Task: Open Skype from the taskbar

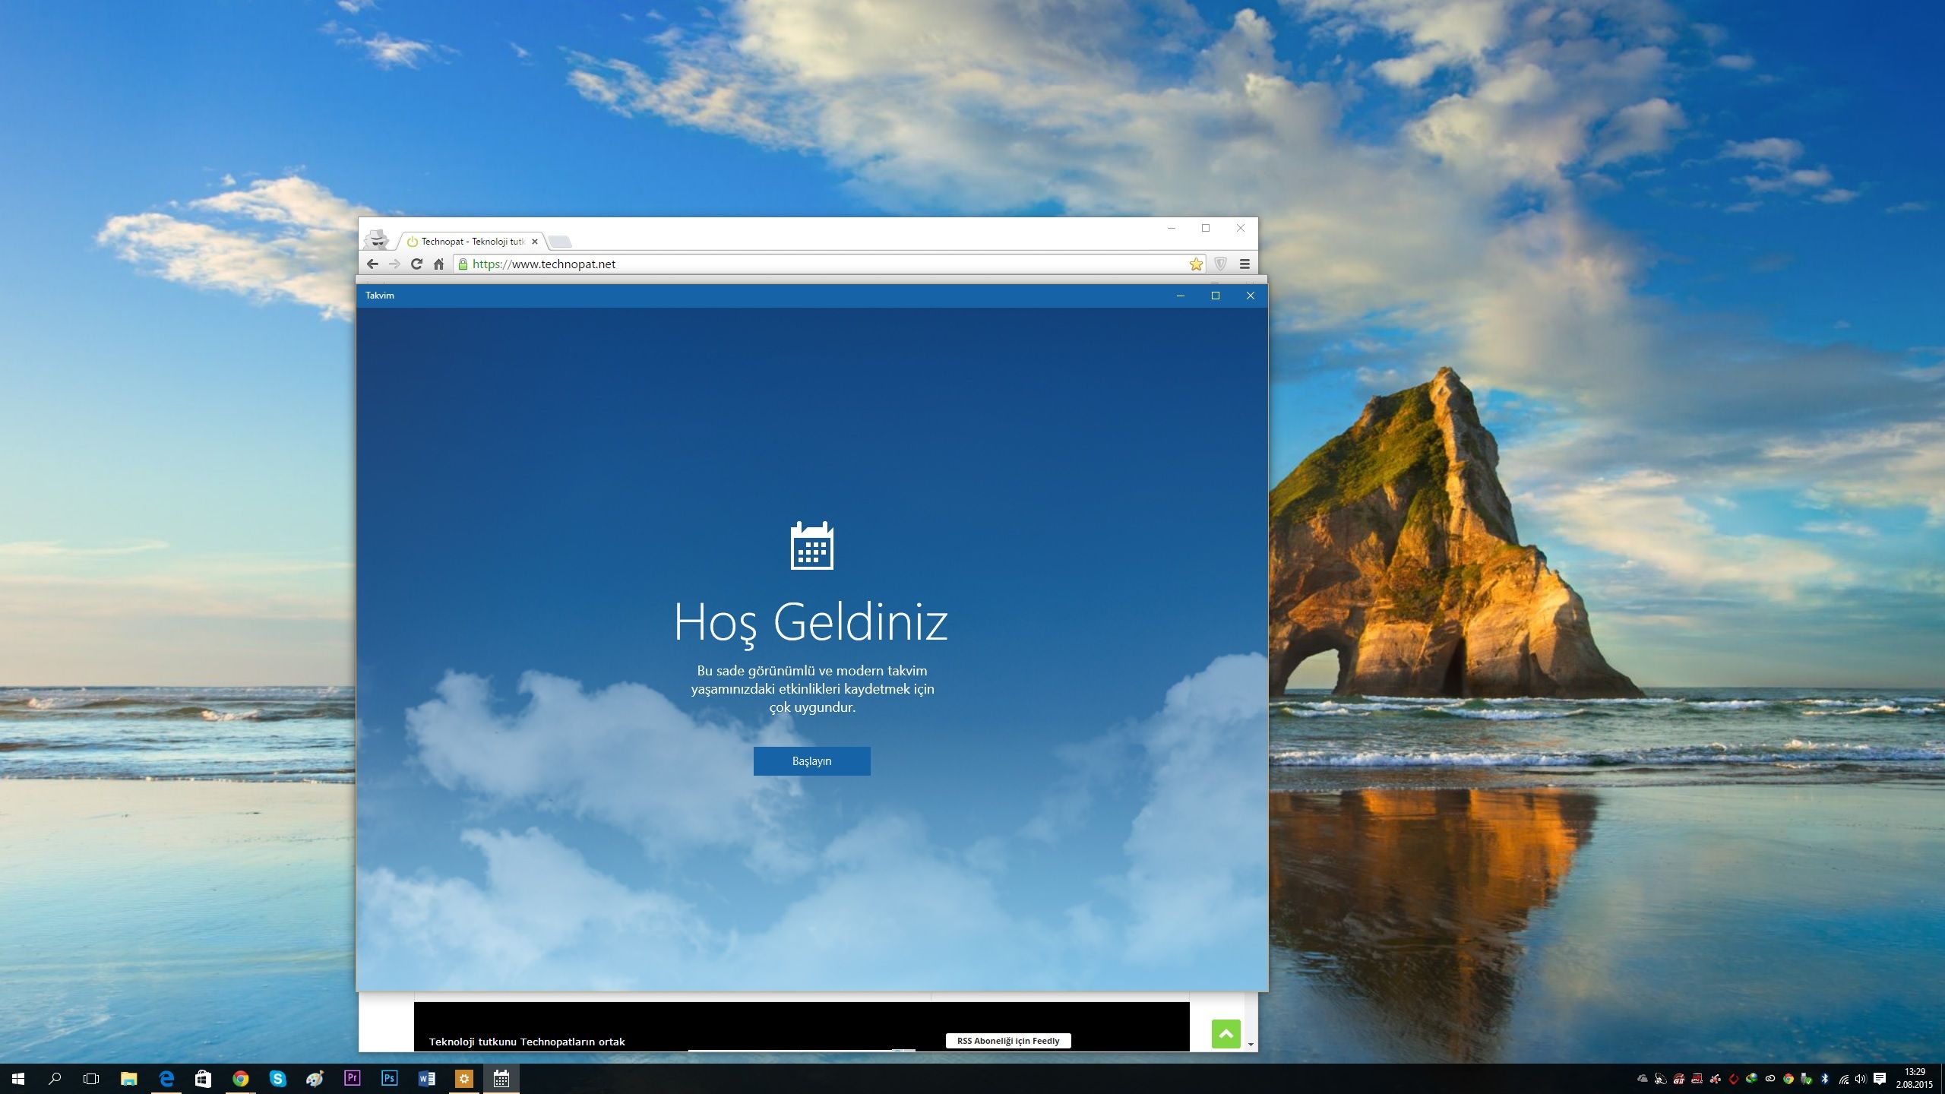Action: (277, 1078)
